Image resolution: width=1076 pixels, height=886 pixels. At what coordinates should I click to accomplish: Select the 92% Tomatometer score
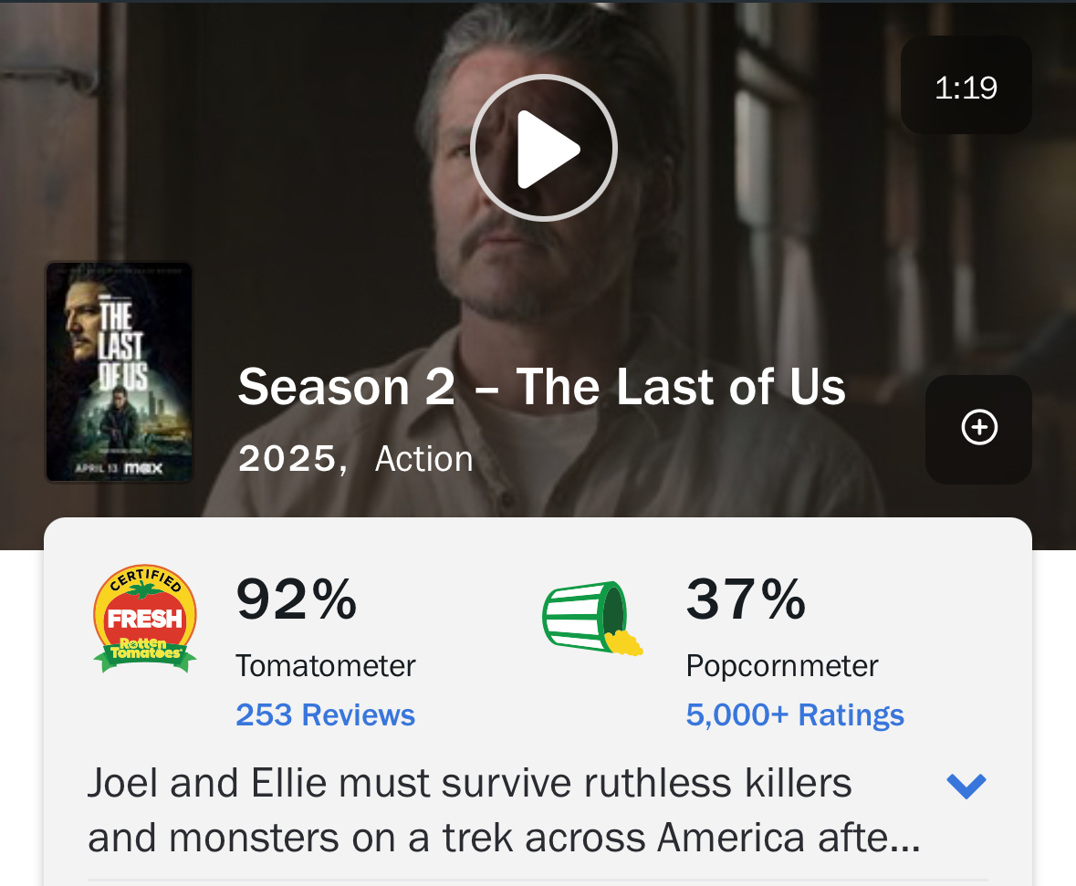[297, 599]
